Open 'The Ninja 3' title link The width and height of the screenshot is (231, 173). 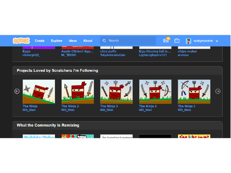tap(109, 106)
